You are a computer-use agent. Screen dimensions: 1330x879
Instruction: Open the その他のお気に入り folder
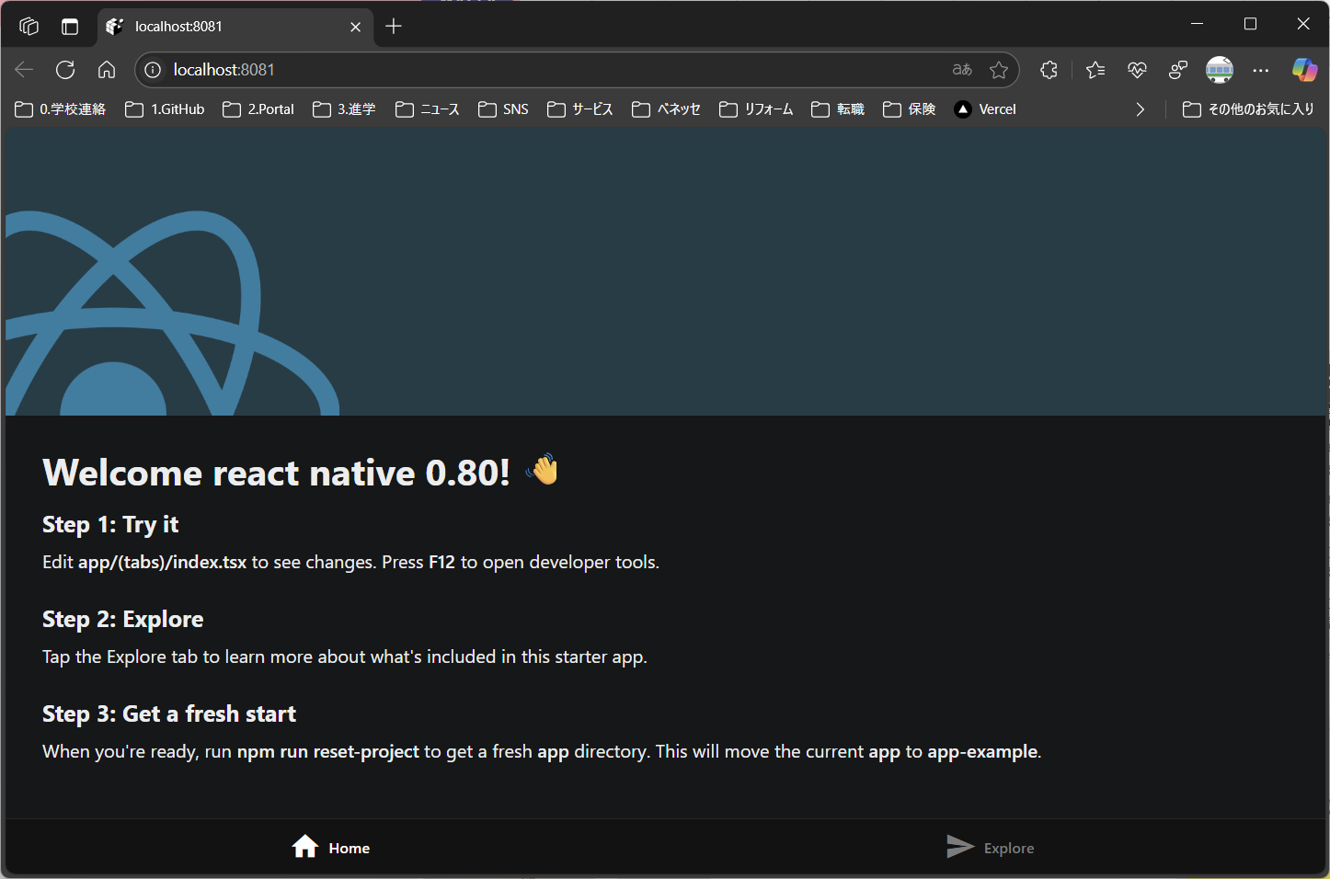[x=1248, y=109]
